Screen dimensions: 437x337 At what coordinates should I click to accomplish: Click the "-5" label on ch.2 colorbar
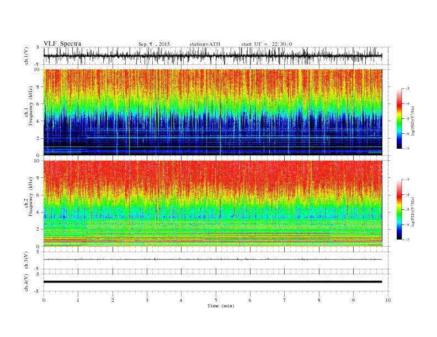coord(407,210)
